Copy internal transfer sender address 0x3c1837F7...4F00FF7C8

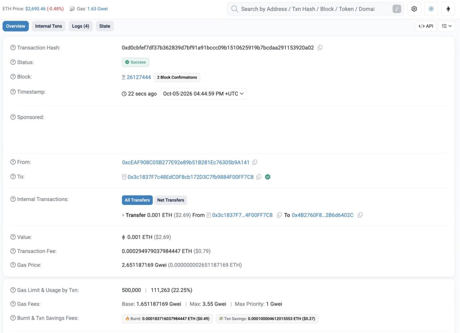point(279,215)
